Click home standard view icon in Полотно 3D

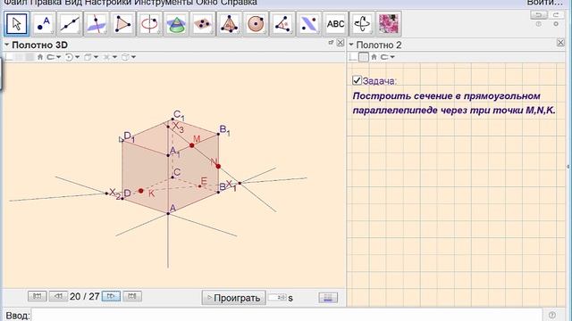point(40,57)
